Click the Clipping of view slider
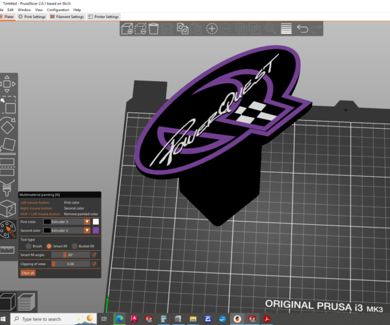The height and width of the screenshot is (325, 390). point(71,264)
